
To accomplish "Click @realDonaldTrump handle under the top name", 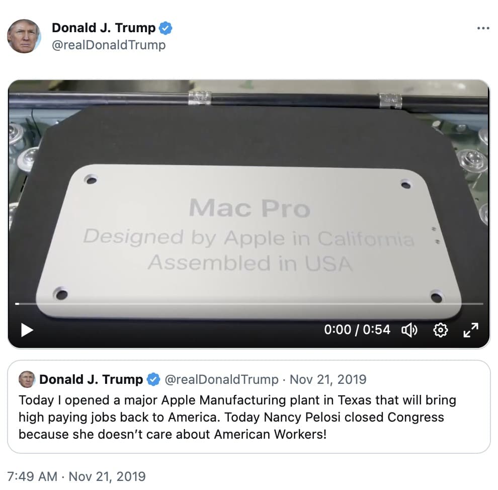I will tap(109, 45).
